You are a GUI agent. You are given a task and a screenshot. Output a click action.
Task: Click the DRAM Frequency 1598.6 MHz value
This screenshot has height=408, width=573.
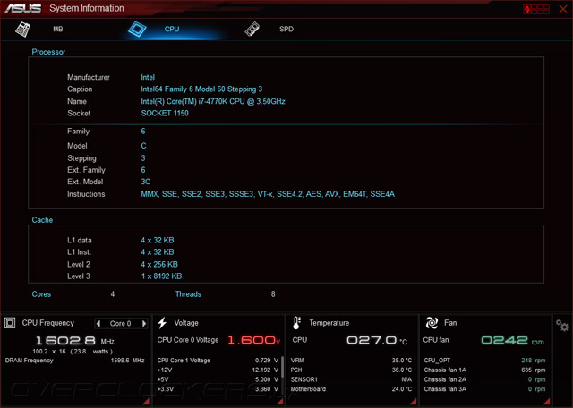pos(127,361)
